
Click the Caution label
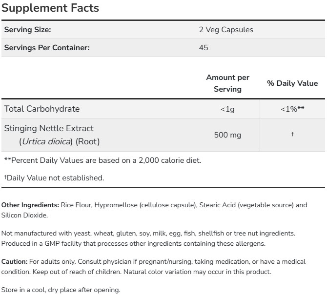(x=14, y=262)
